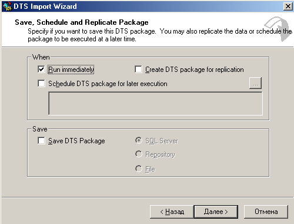Close the DTS Import Wizard window

[288, 6]
